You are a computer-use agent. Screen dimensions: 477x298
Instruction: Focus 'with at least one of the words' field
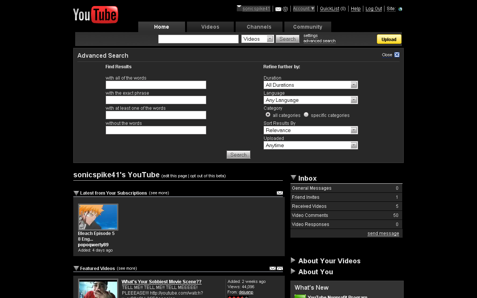click(x=156, y=115)
